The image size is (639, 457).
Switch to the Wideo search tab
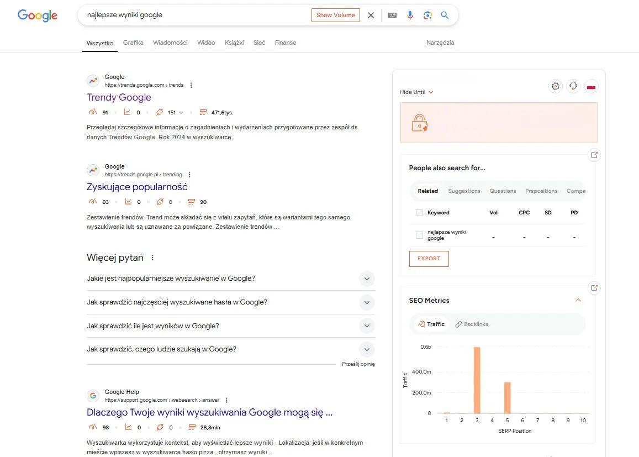pyautogui.click(x=206, y=43)
